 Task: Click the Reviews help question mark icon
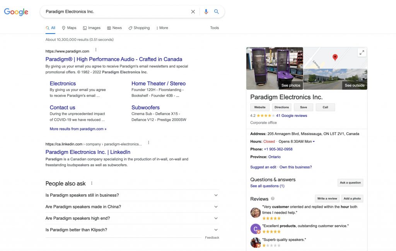(x=273, y=199)
